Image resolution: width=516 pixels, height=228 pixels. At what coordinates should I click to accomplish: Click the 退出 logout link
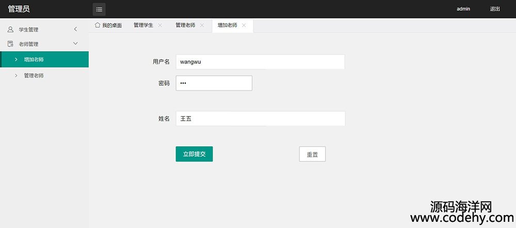coord(494,9)
